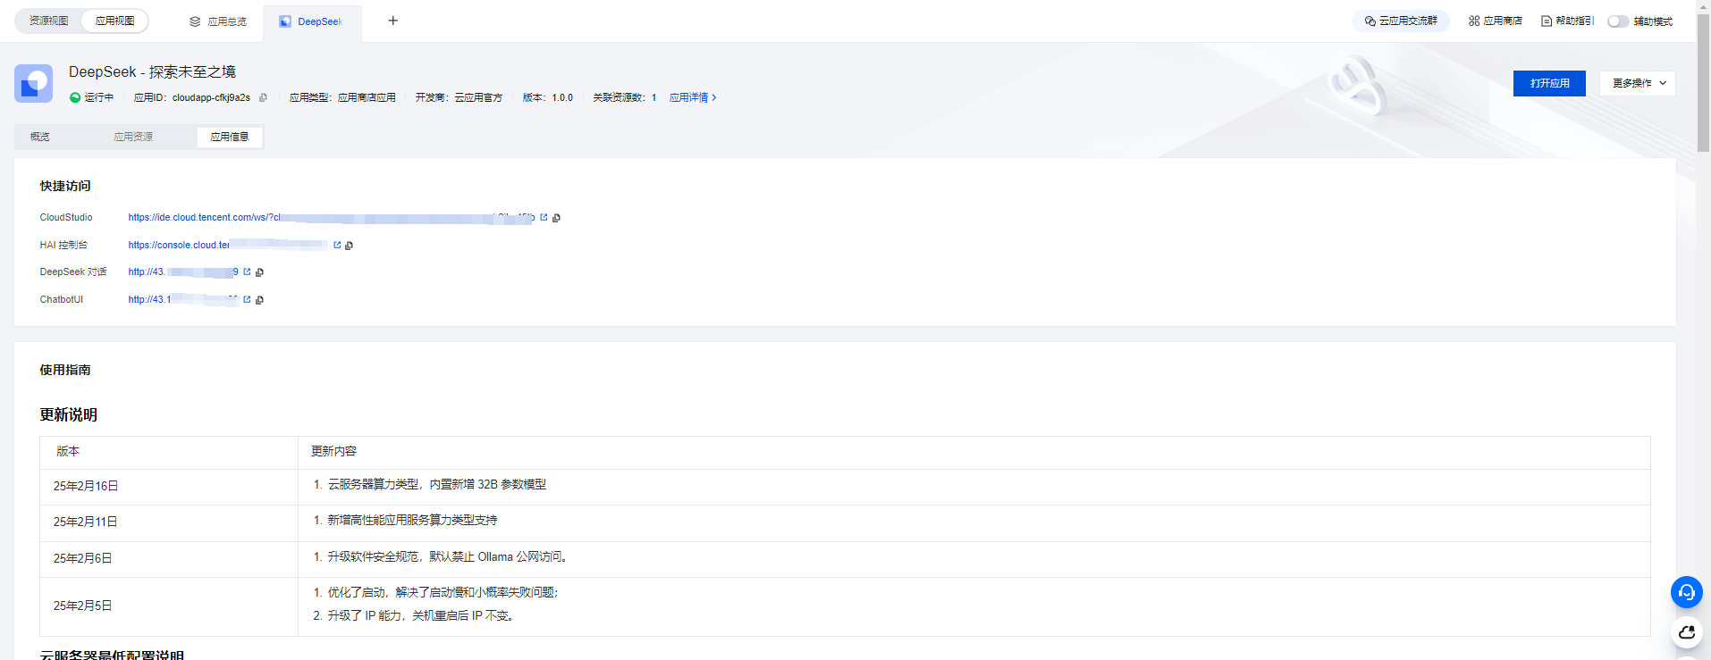Toggle 辅助模式 switch
Viewport: 1711px width, 660px height.
1617,21
